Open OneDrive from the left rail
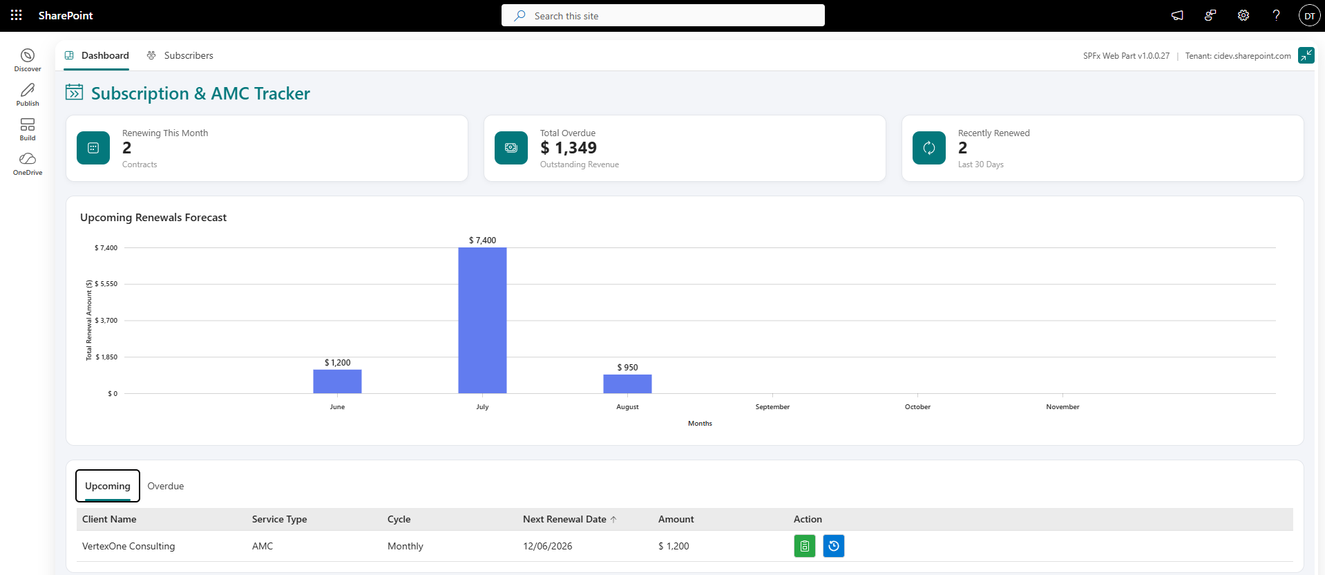Viewport: 1325px width, 575px height. point(28,164)
